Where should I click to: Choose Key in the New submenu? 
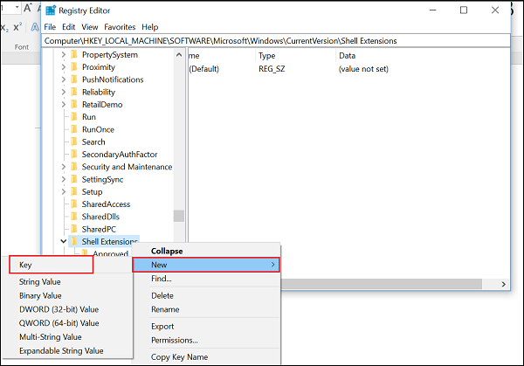click(x=52, y=265)
